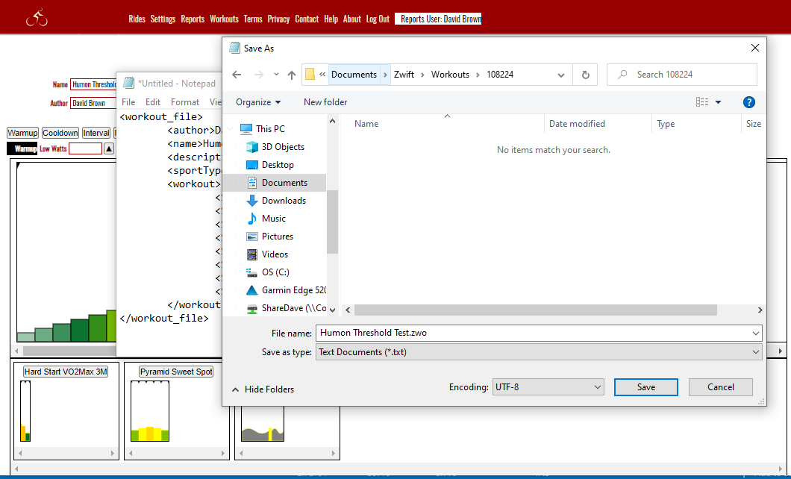791x479 pixels.
Task: Click the Music folder icon
Action: [252, 219]
